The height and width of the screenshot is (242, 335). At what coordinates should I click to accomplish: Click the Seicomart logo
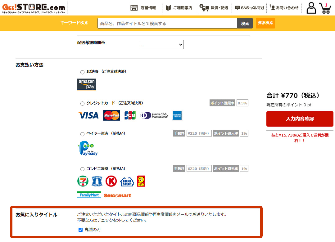117,195
